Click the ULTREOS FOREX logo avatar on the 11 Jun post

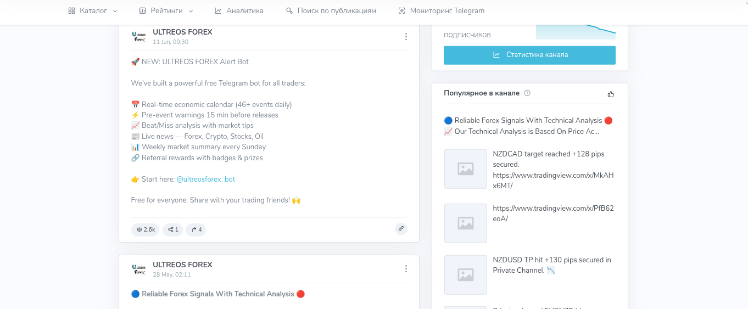tap(139, 37)
